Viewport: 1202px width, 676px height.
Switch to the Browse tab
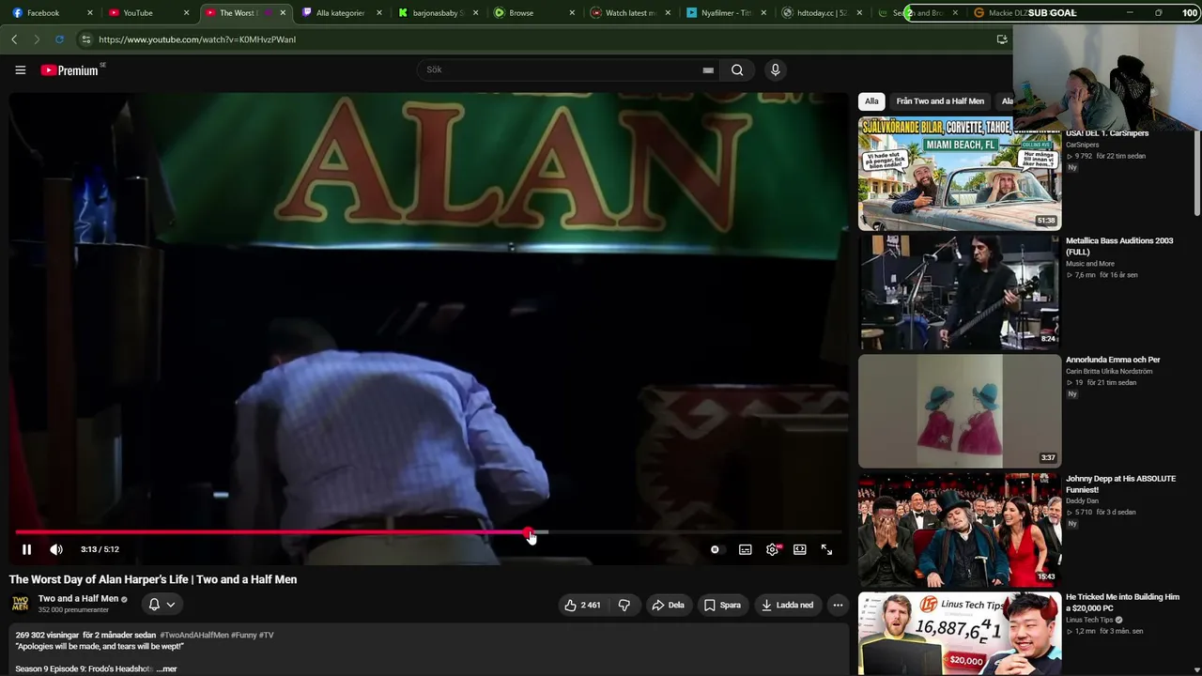pos(534,13)
